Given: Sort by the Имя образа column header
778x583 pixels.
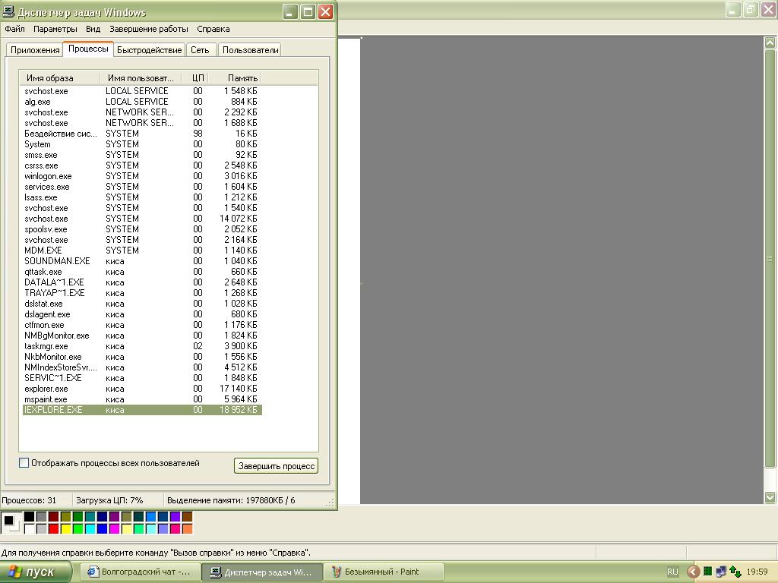Looking at the screenshot, I should [59, 78].
